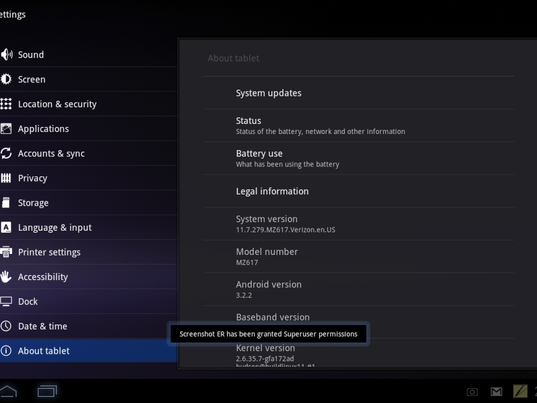Select the Privacy settings category

(x=33, y=178)
